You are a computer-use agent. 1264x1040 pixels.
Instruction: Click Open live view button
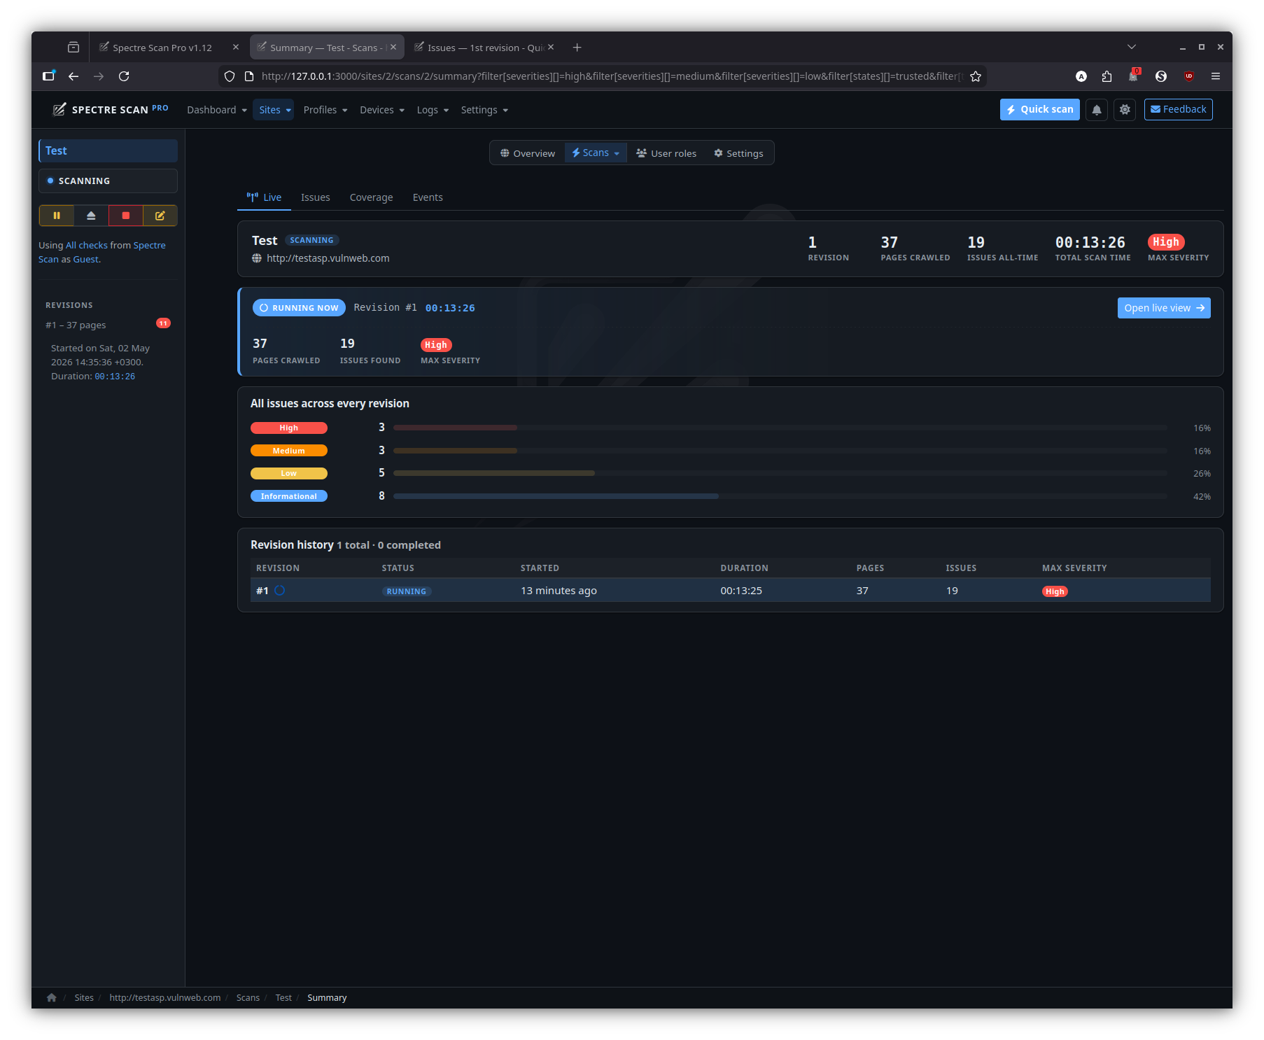tap(1164, 308)
